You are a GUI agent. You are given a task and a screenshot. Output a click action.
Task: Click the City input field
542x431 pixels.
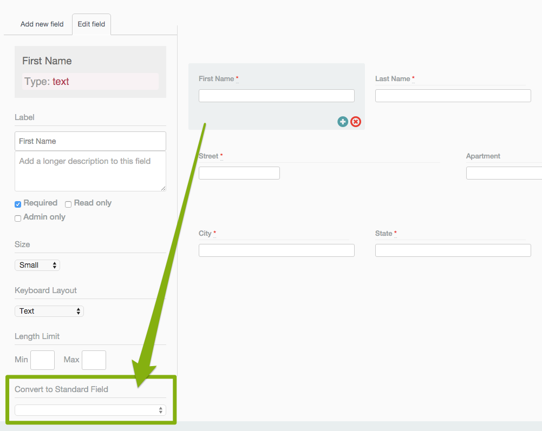pos(277,250)
